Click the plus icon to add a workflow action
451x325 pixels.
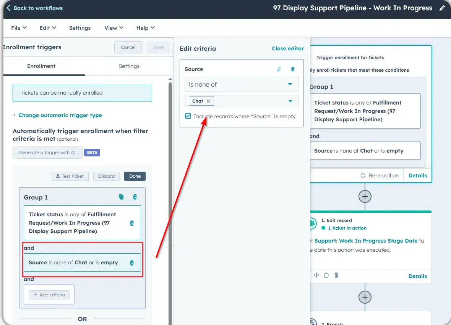pos(365,197)
